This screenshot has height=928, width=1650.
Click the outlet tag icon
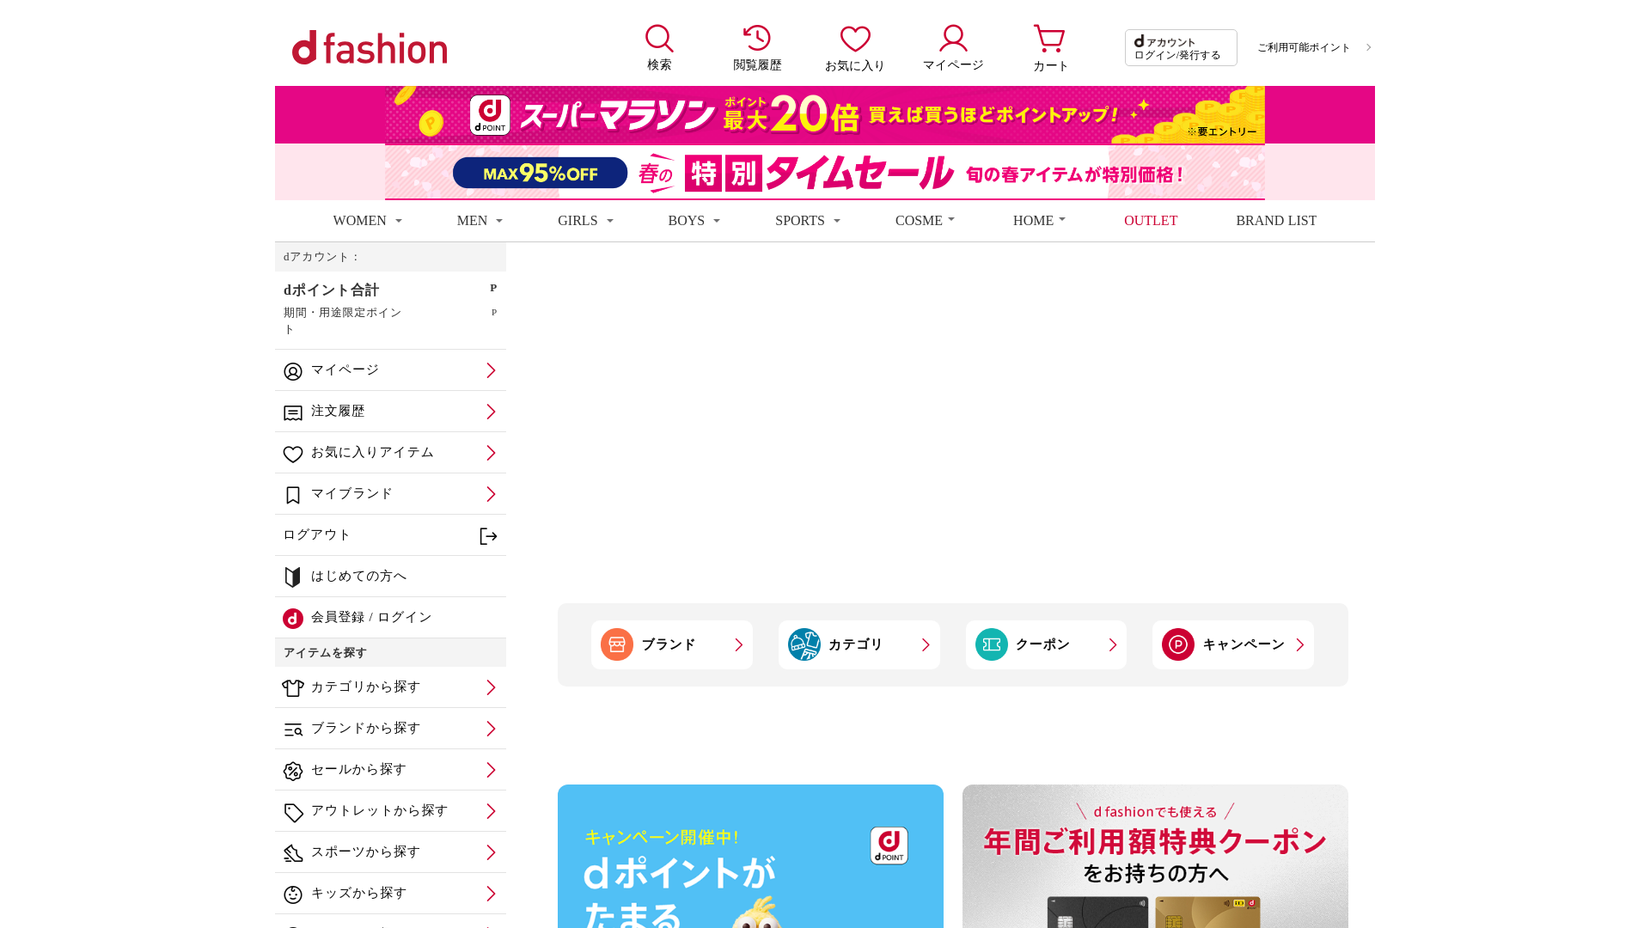pyautogui.click(x=293, y=812)
